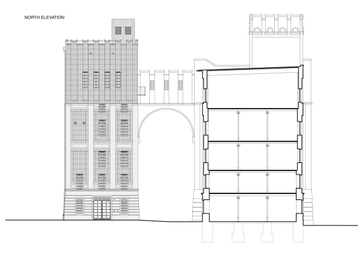Click the NORTH ELEVATION title text

[44, 18]
